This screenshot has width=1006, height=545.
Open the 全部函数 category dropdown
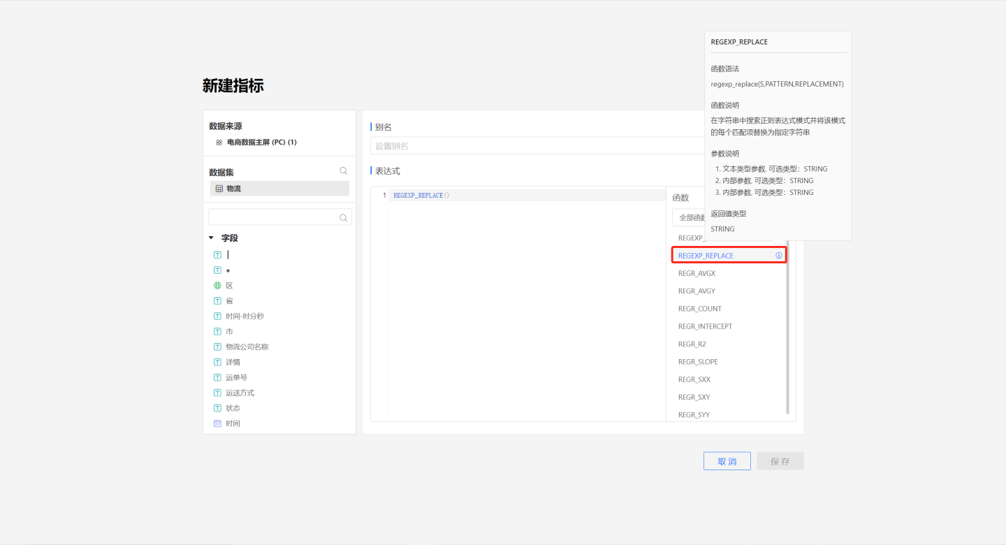coord(688,218)
